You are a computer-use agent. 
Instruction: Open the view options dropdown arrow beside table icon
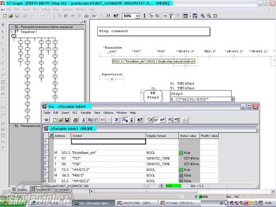pyautogui.click(x=190, y=16)
